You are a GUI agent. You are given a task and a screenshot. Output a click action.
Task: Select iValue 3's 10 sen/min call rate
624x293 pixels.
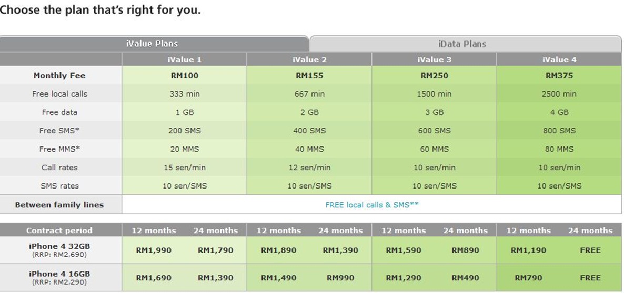pyautogui.click(x=434, y=167)
